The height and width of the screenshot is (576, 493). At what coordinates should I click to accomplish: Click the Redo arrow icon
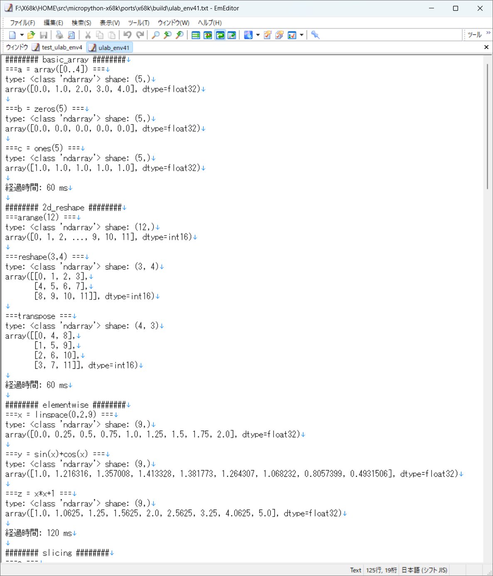click(x=140, y=35)
